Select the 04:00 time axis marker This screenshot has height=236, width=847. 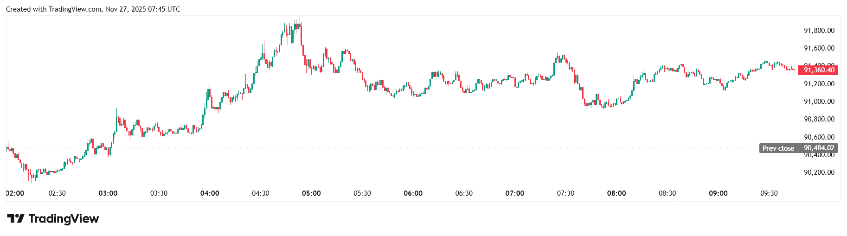(x=210, y=193)
